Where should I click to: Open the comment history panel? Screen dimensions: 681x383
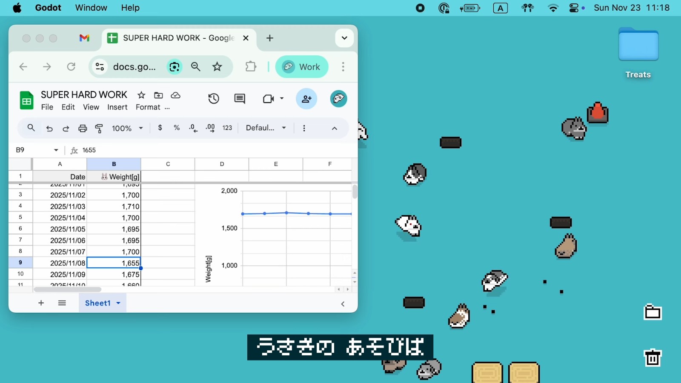[x=240, y=98]
